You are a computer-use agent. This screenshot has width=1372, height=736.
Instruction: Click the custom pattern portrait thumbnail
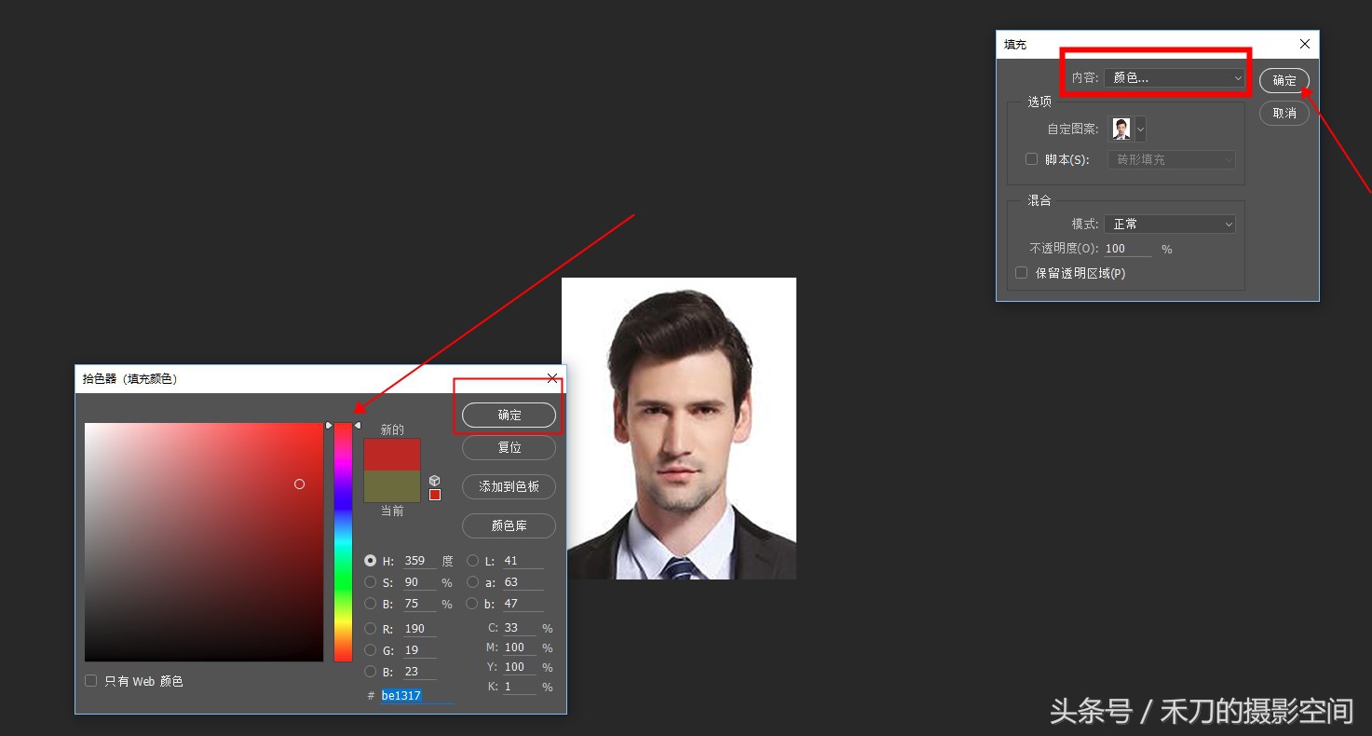coord(1121,129)
